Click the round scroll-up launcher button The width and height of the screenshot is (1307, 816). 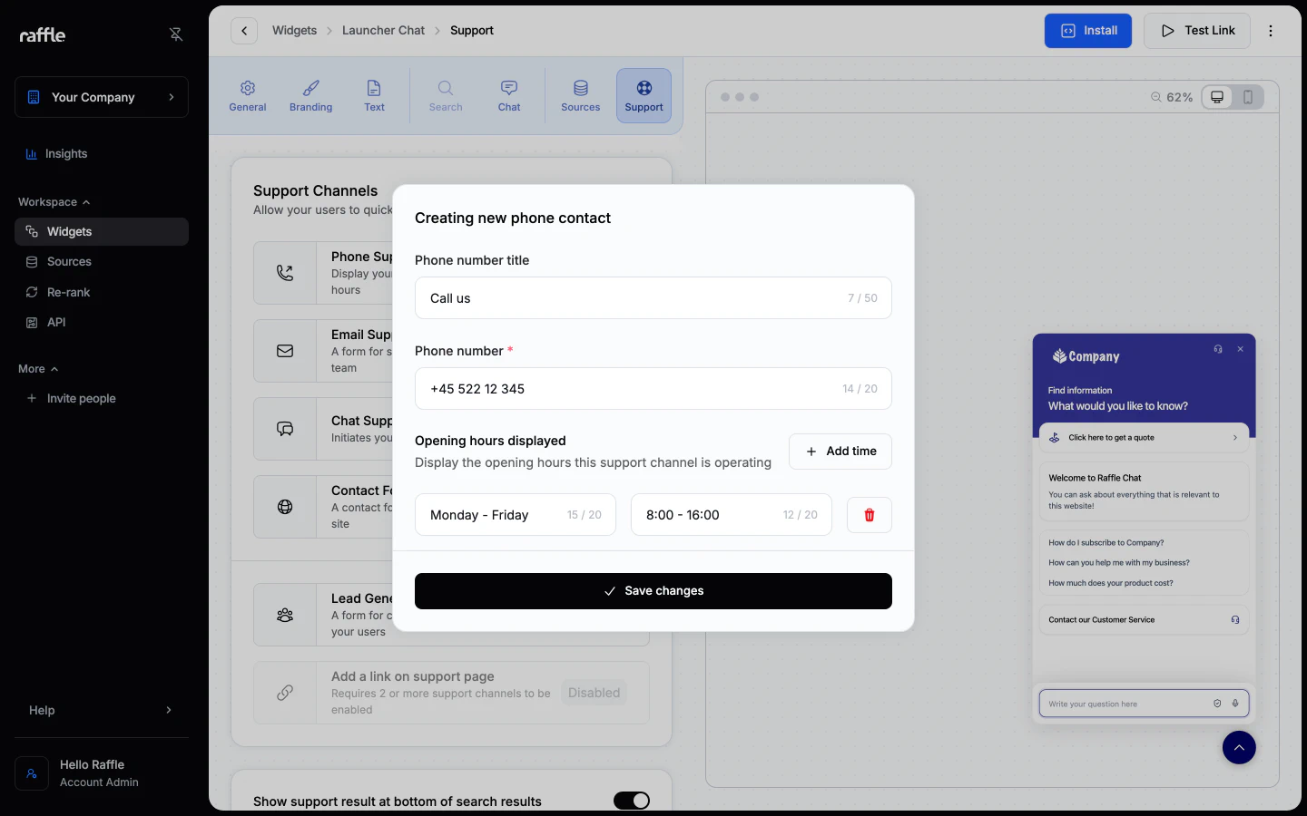point(1239,747)
